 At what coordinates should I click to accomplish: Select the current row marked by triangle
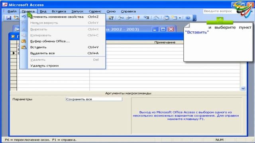pyautogui.click(x=14, y=53)
